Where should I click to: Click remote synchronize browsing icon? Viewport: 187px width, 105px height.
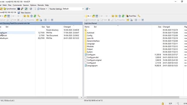[x=139, y=16]
